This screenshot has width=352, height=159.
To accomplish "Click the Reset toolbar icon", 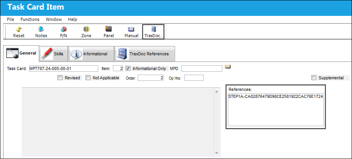I will pyautogui.click(x=19, y=32).
